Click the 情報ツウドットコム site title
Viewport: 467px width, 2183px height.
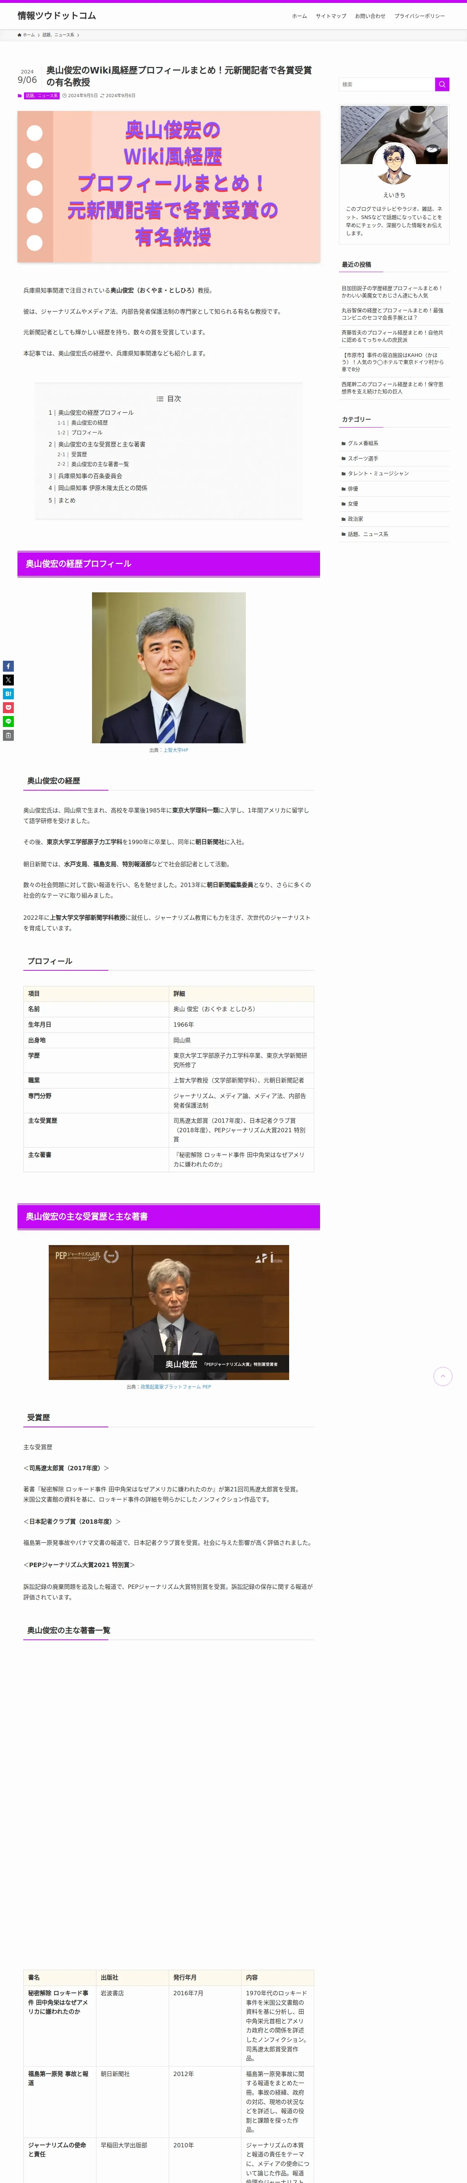57,16
